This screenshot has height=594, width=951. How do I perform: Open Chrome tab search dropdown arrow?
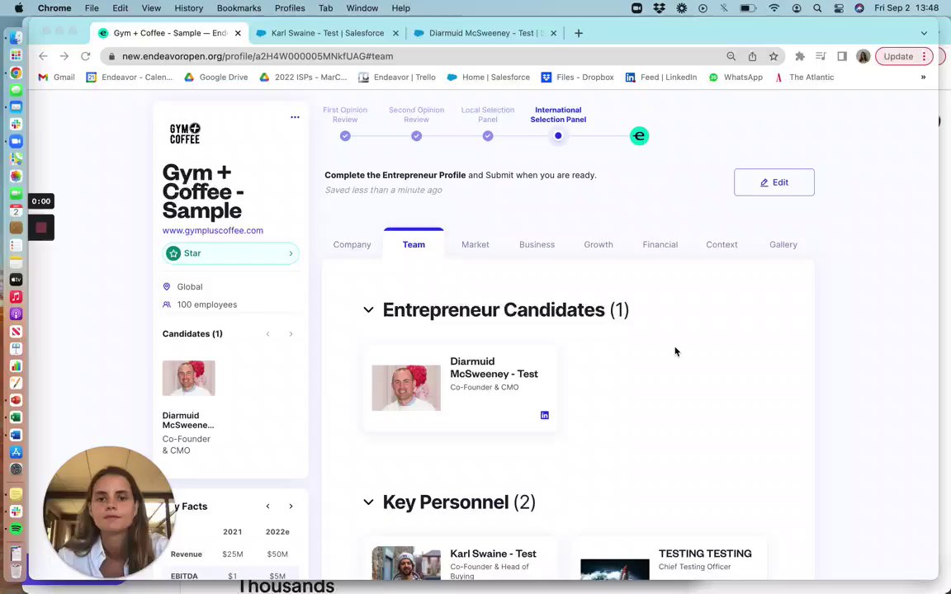924,33
